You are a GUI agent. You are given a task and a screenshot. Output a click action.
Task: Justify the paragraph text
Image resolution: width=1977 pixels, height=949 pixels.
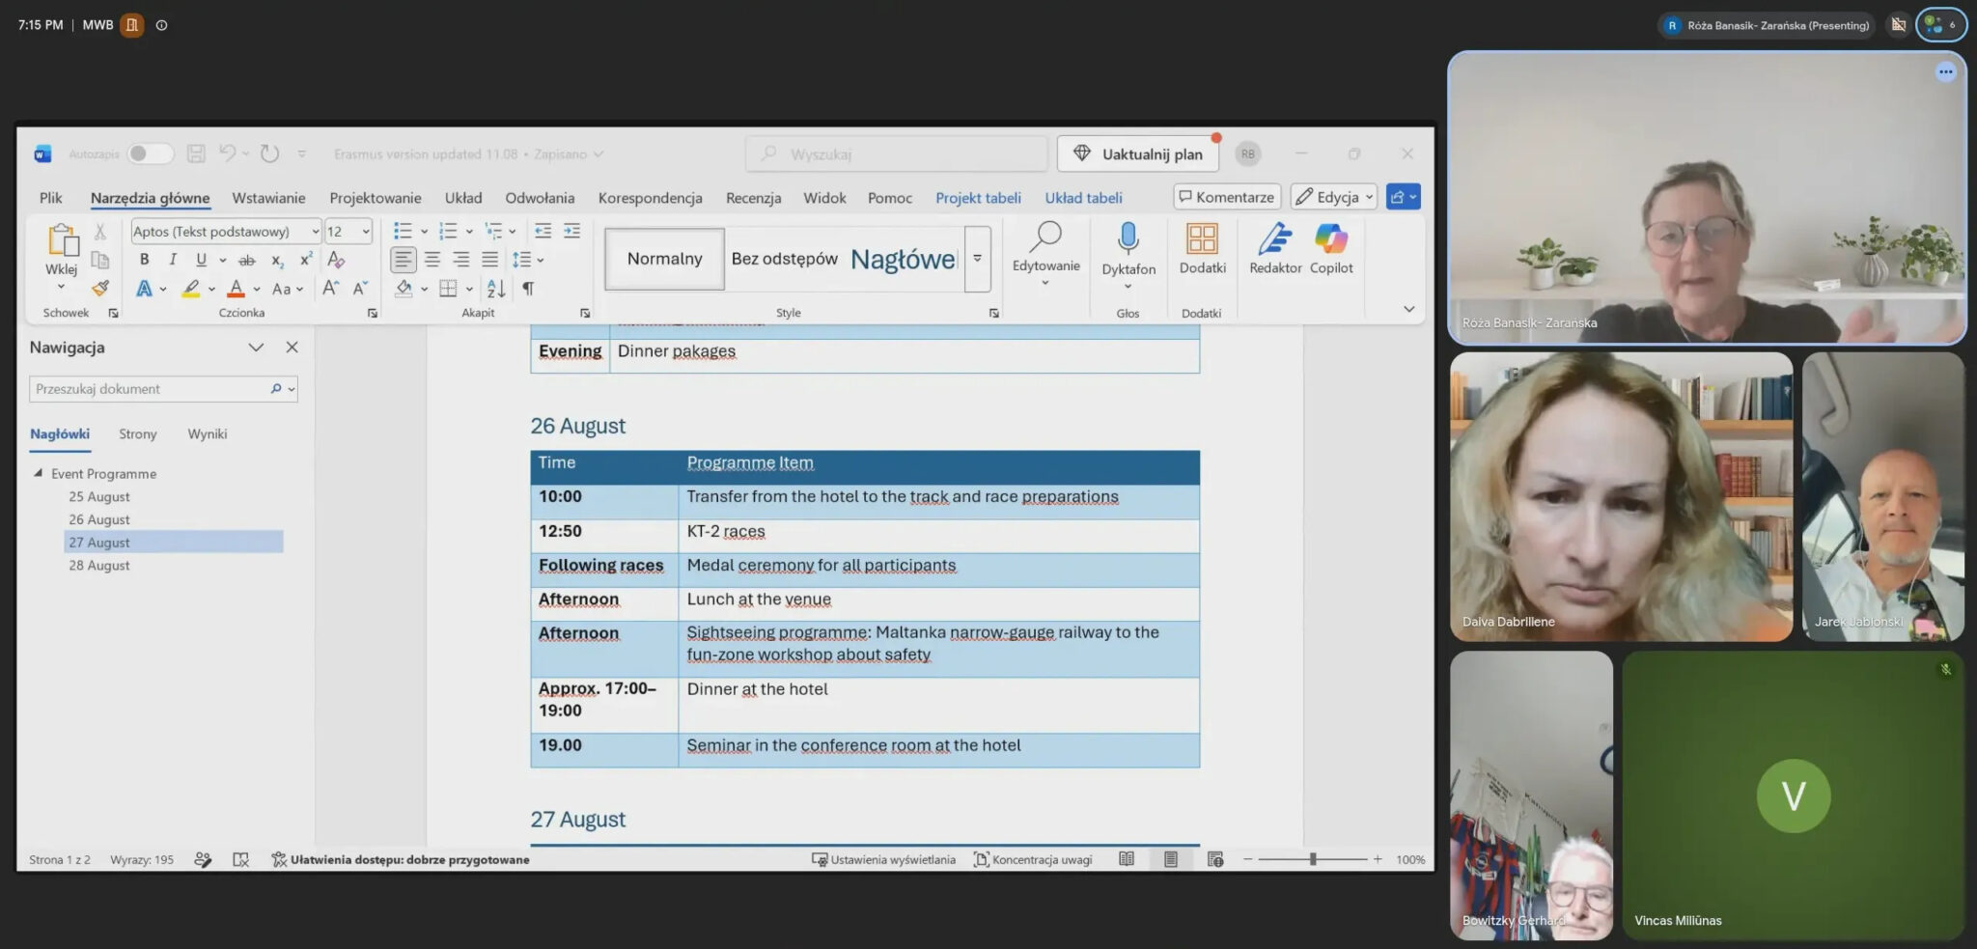click(x=490, y=260)
